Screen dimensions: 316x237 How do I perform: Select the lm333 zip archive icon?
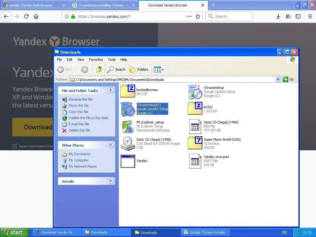coord(195,108)
